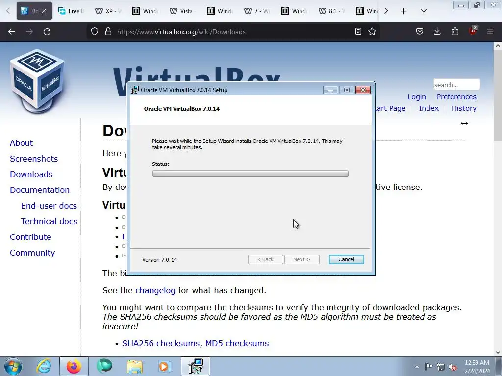
Task: Open the Screenshots sidebar link
Action: (x=34, y=159)
